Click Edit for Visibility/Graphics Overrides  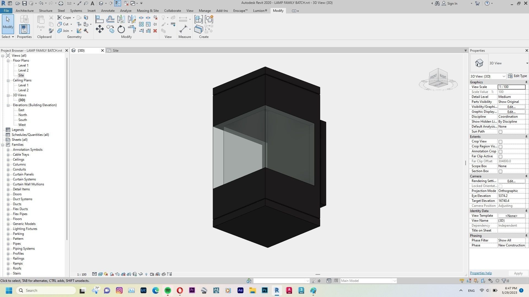click(x=511, y=107)
